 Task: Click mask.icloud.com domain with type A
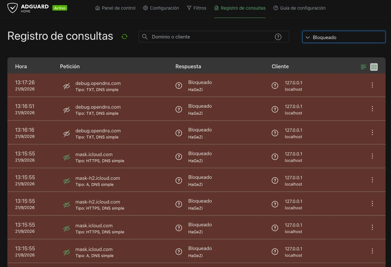point(94,249)
